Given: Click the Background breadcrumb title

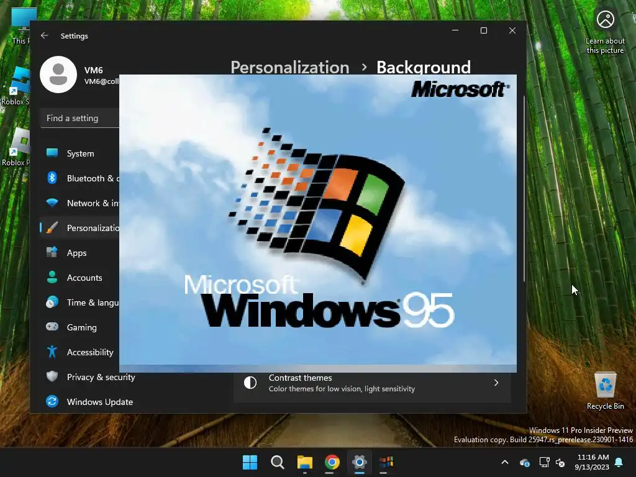Looking at the screenshot, I should pyautogui.click(x=424, y=66).
